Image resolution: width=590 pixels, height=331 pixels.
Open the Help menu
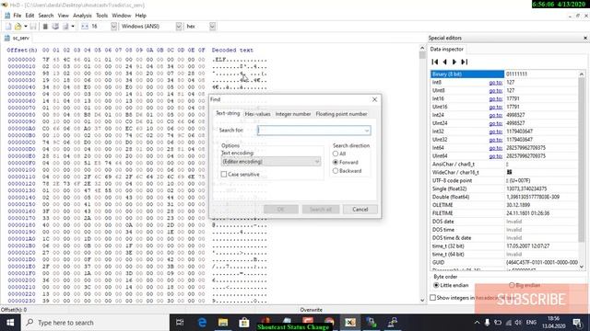(140, 16)
